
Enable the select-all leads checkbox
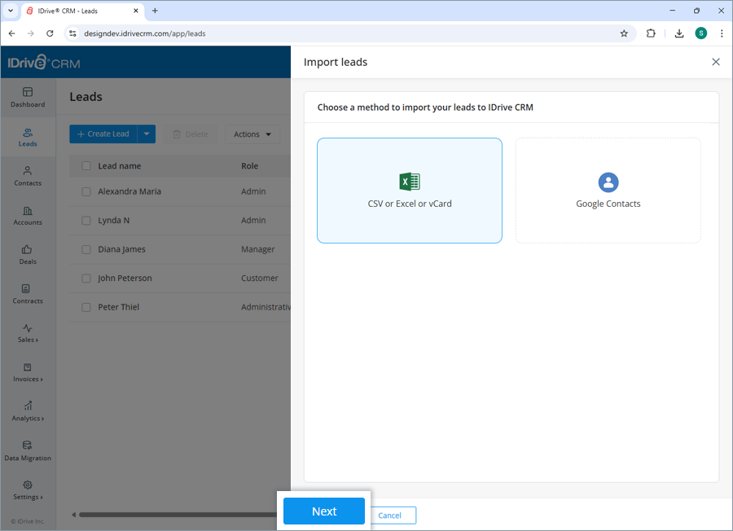(x=86, y=165)
